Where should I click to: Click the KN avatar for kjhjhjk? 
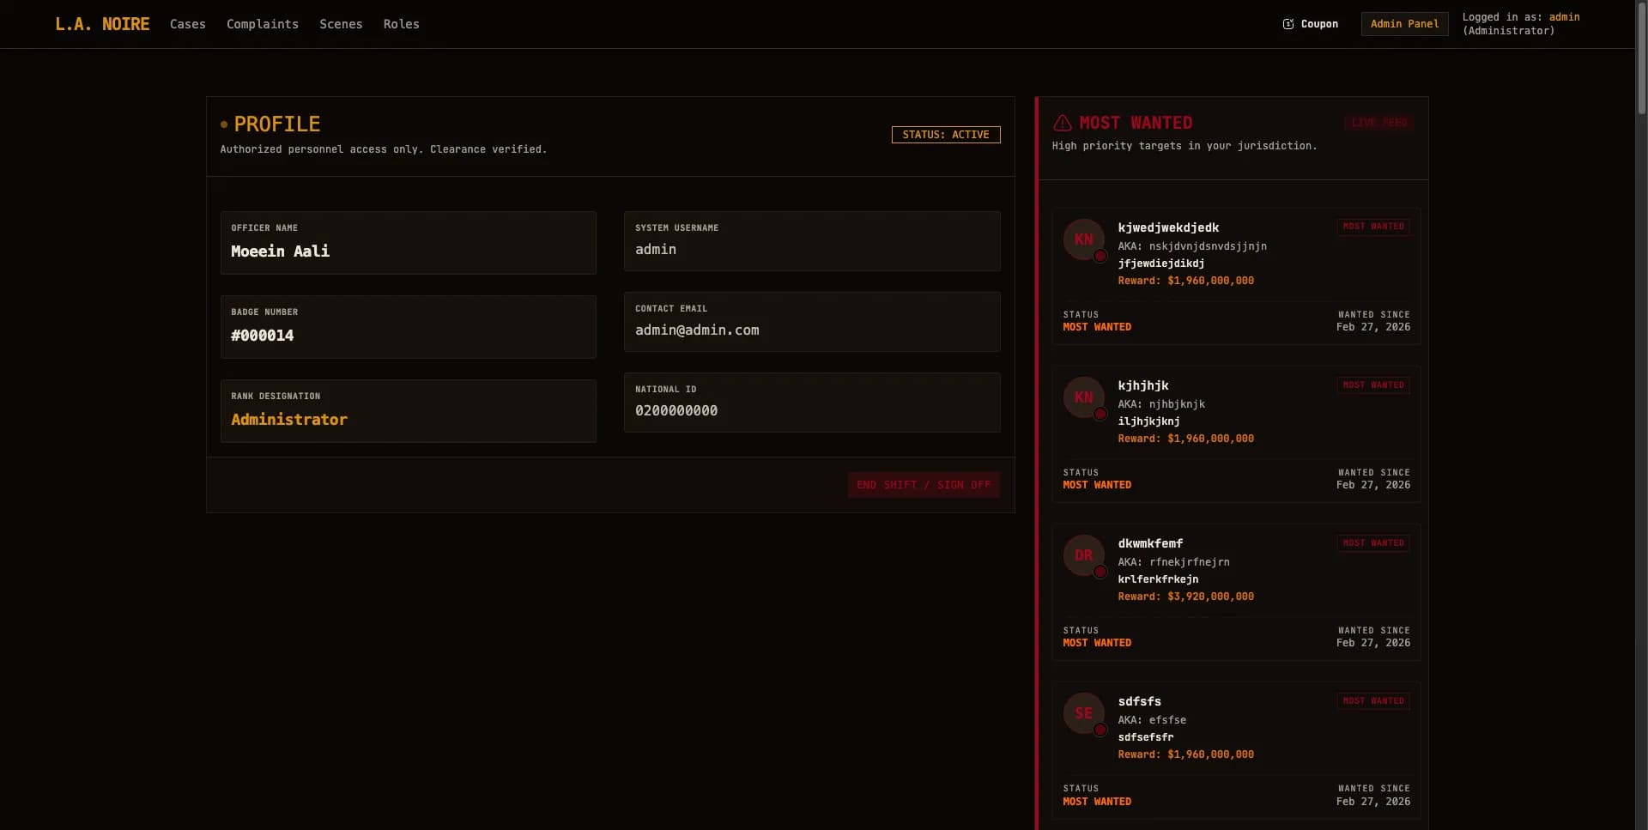(1084, 397)
